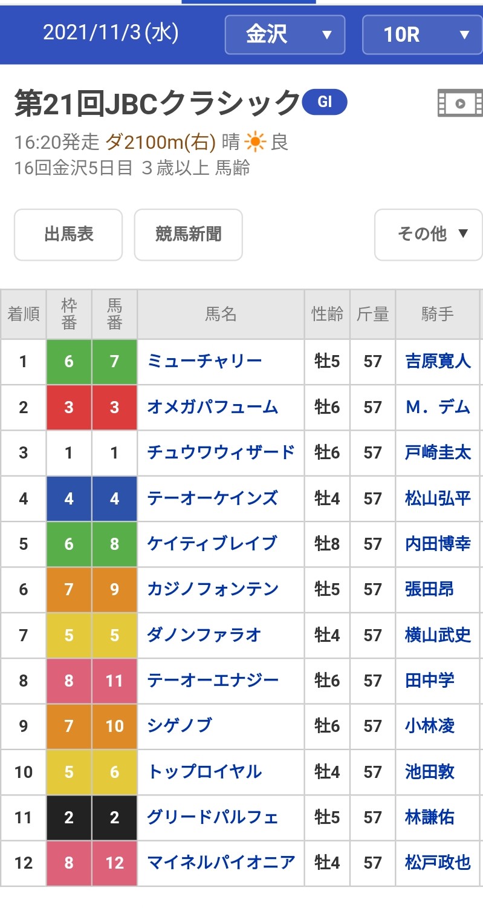This screenshot has width=483, height=908.
Task: Open horse カジノフォンテン details
Action: [212, 589]
